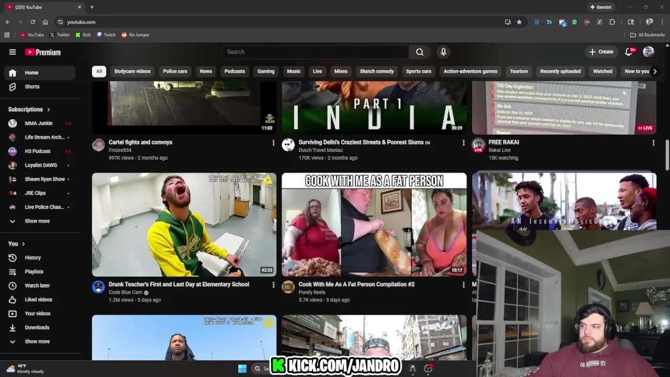Select Police cars chip
Screen dimensions: 670x377
point(175,71)
